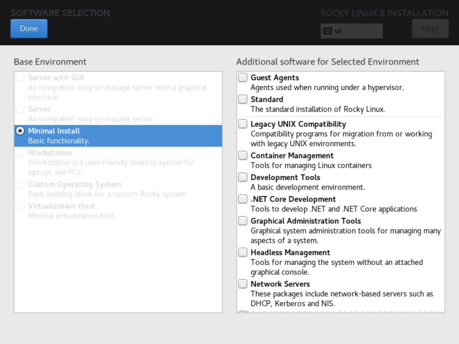Tick the Development Tools checkbox
459x344 pixels.
point(243,177)
